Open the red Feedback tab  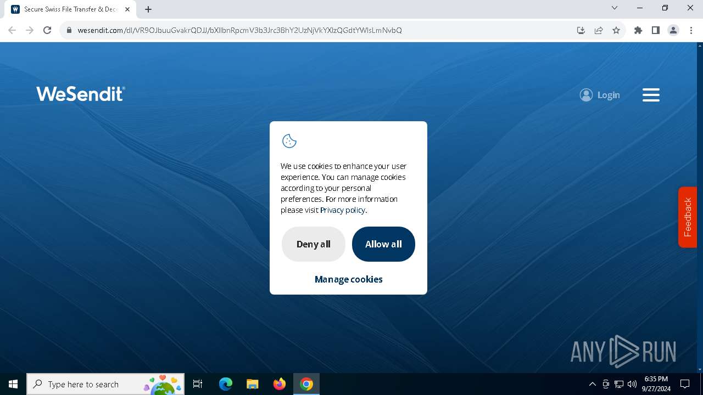pos(688,217)
